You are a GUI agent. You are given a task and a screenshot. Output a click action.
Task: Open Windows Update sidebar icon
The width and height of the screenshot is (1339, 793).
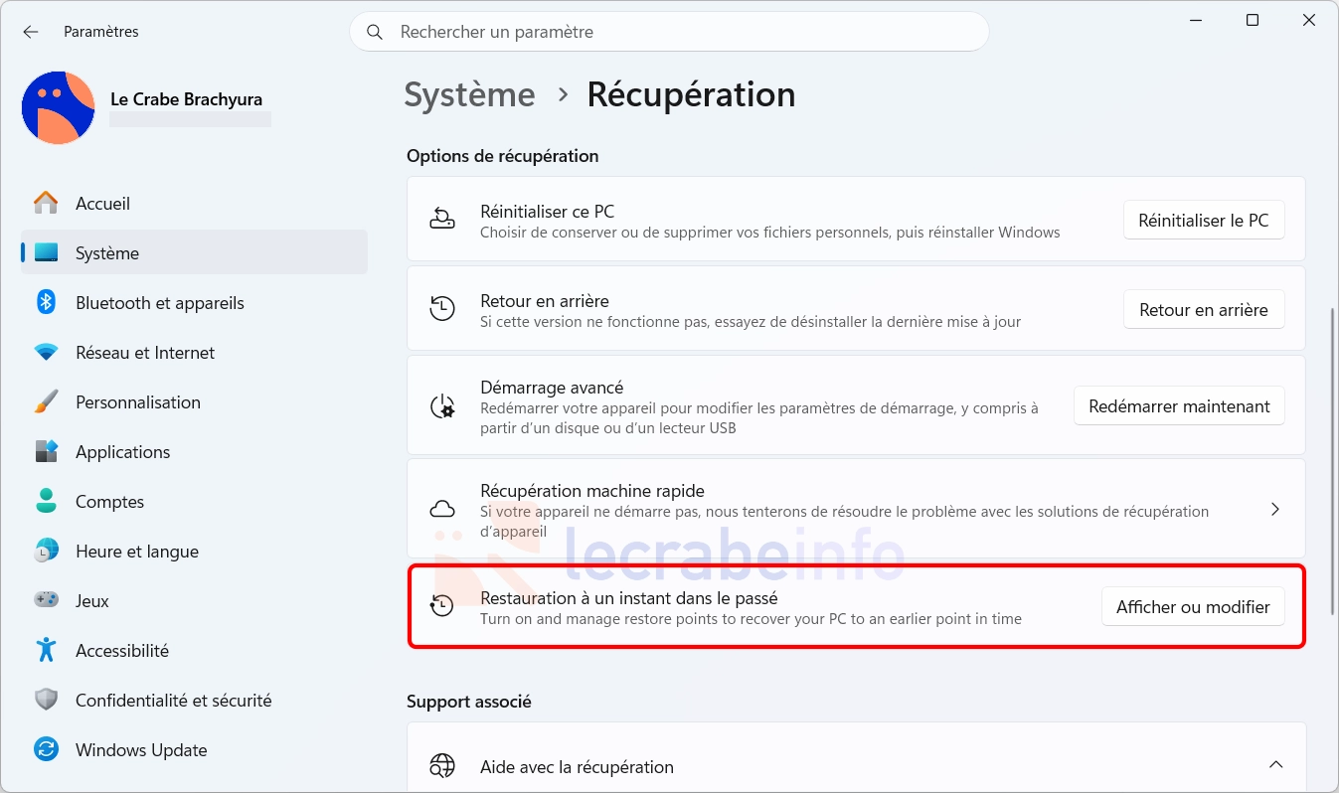coord(46,749)
